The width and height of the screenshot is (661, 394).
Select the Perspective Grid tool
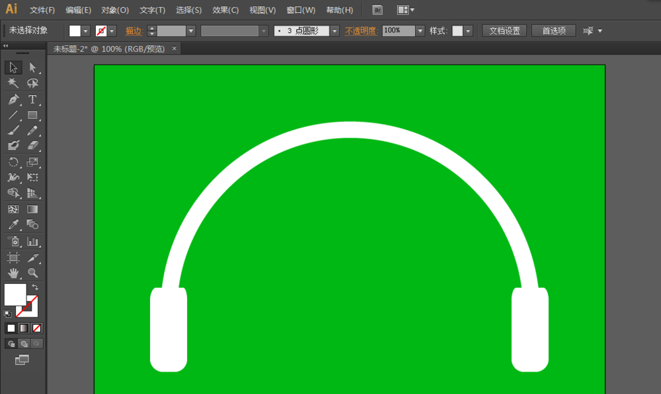pos(32,193)
